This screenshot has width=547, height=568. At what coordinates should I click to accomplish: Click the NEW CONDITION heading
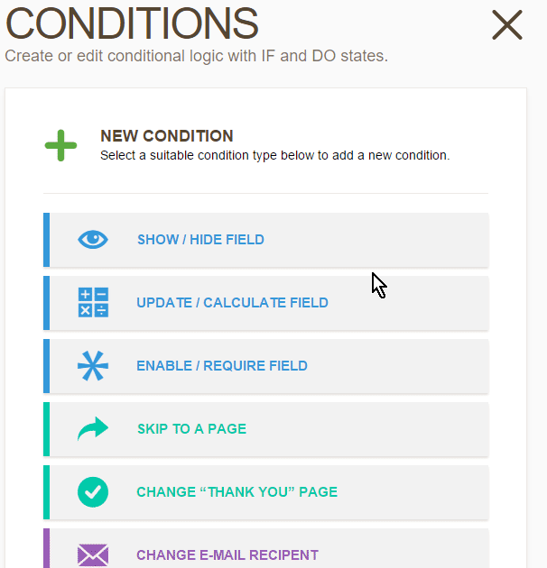point(167,136)
